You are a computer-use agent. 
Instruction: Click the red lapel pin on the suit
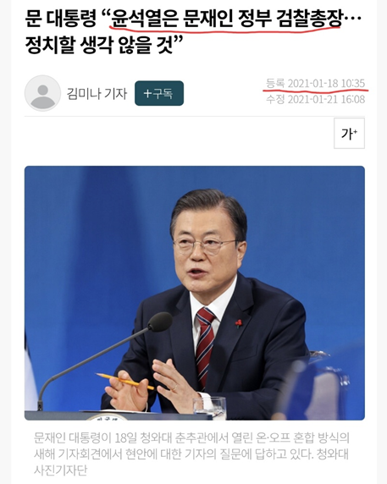coord(238,323)
